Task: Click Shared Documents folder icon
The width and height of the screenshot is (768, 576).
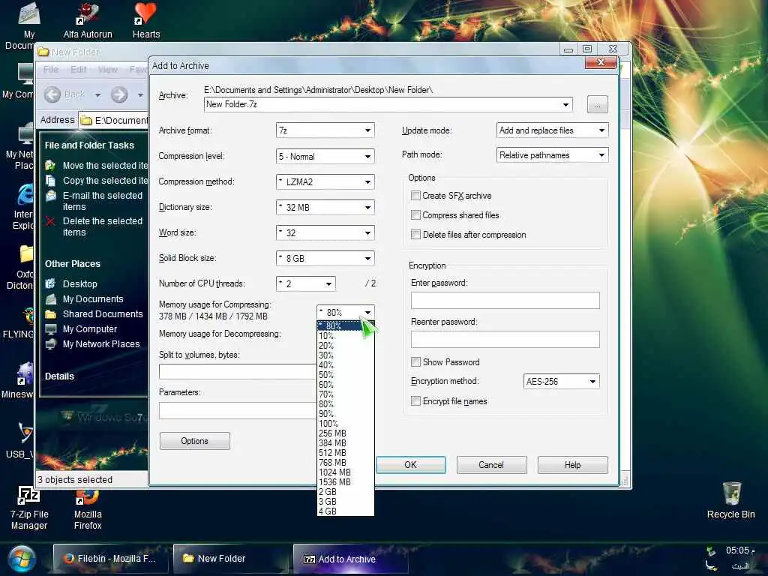Action: [x=50, y=314]
